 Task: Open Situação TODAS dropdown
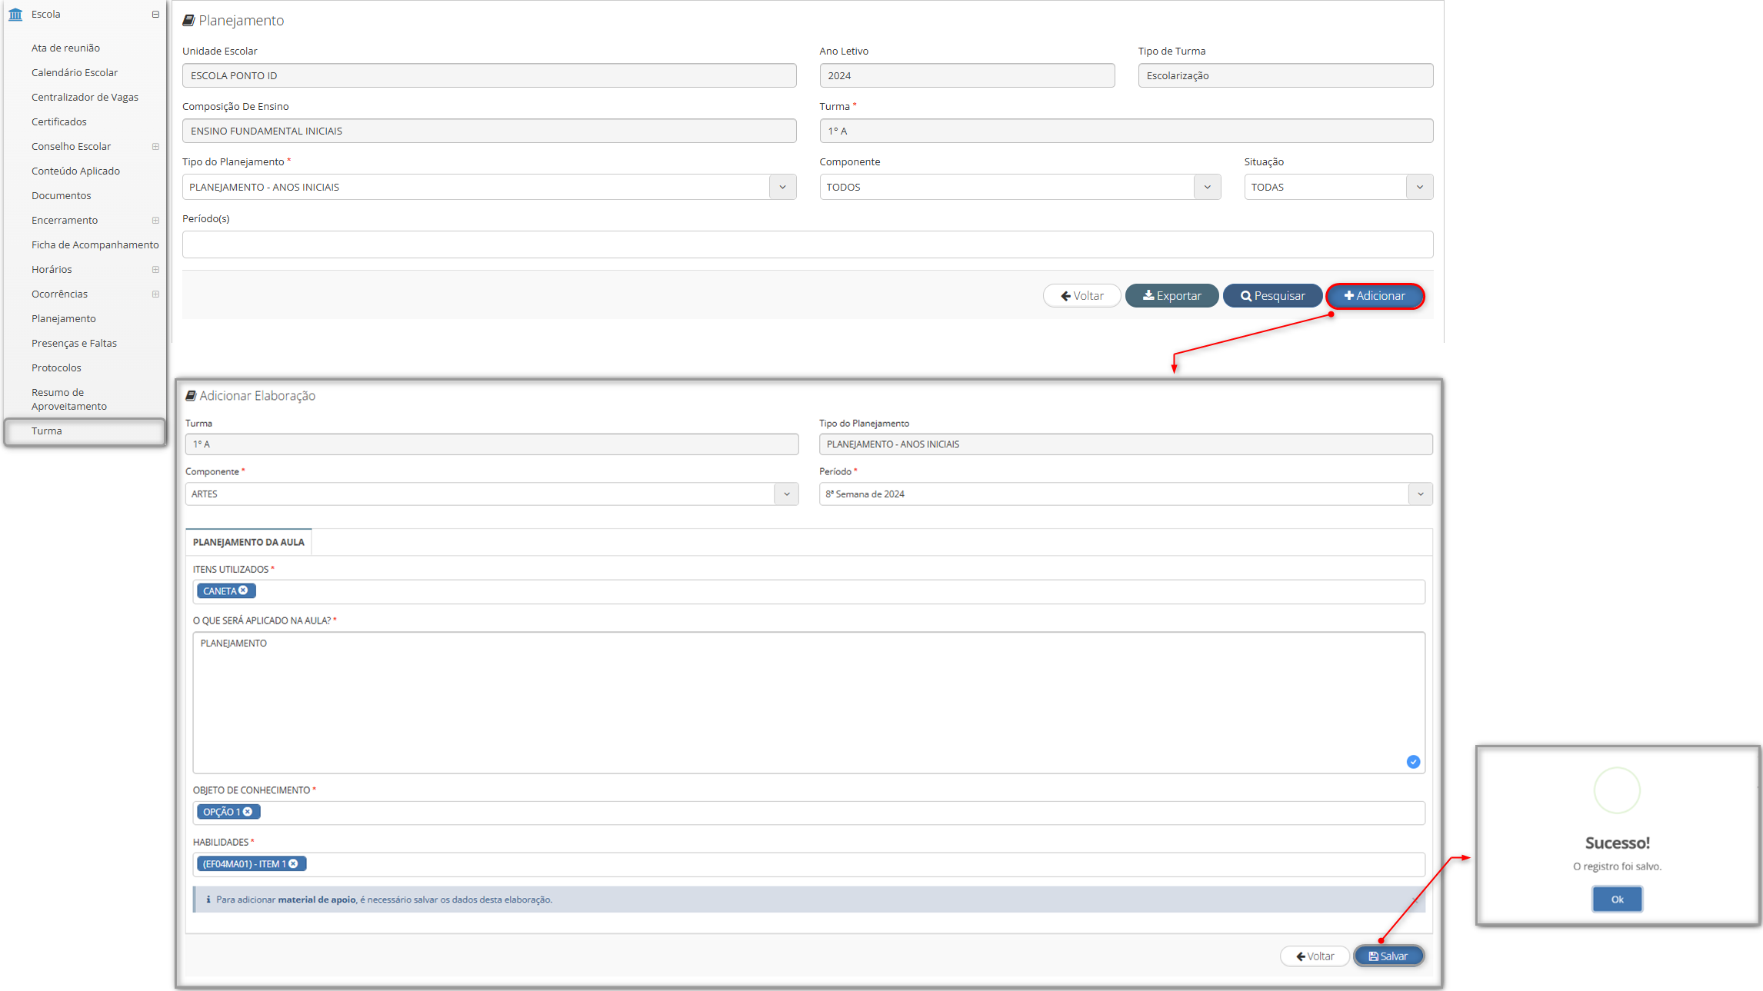1338,187
